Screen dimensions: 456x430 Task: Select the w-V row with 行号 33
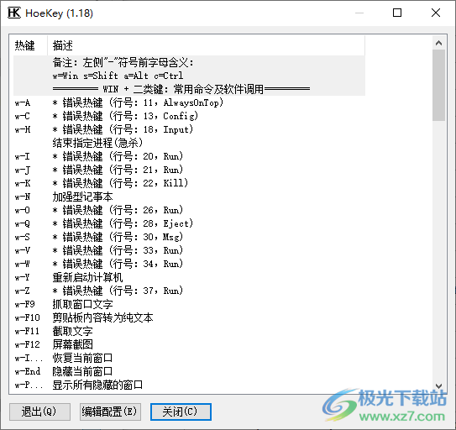click(x=189, y=250)
